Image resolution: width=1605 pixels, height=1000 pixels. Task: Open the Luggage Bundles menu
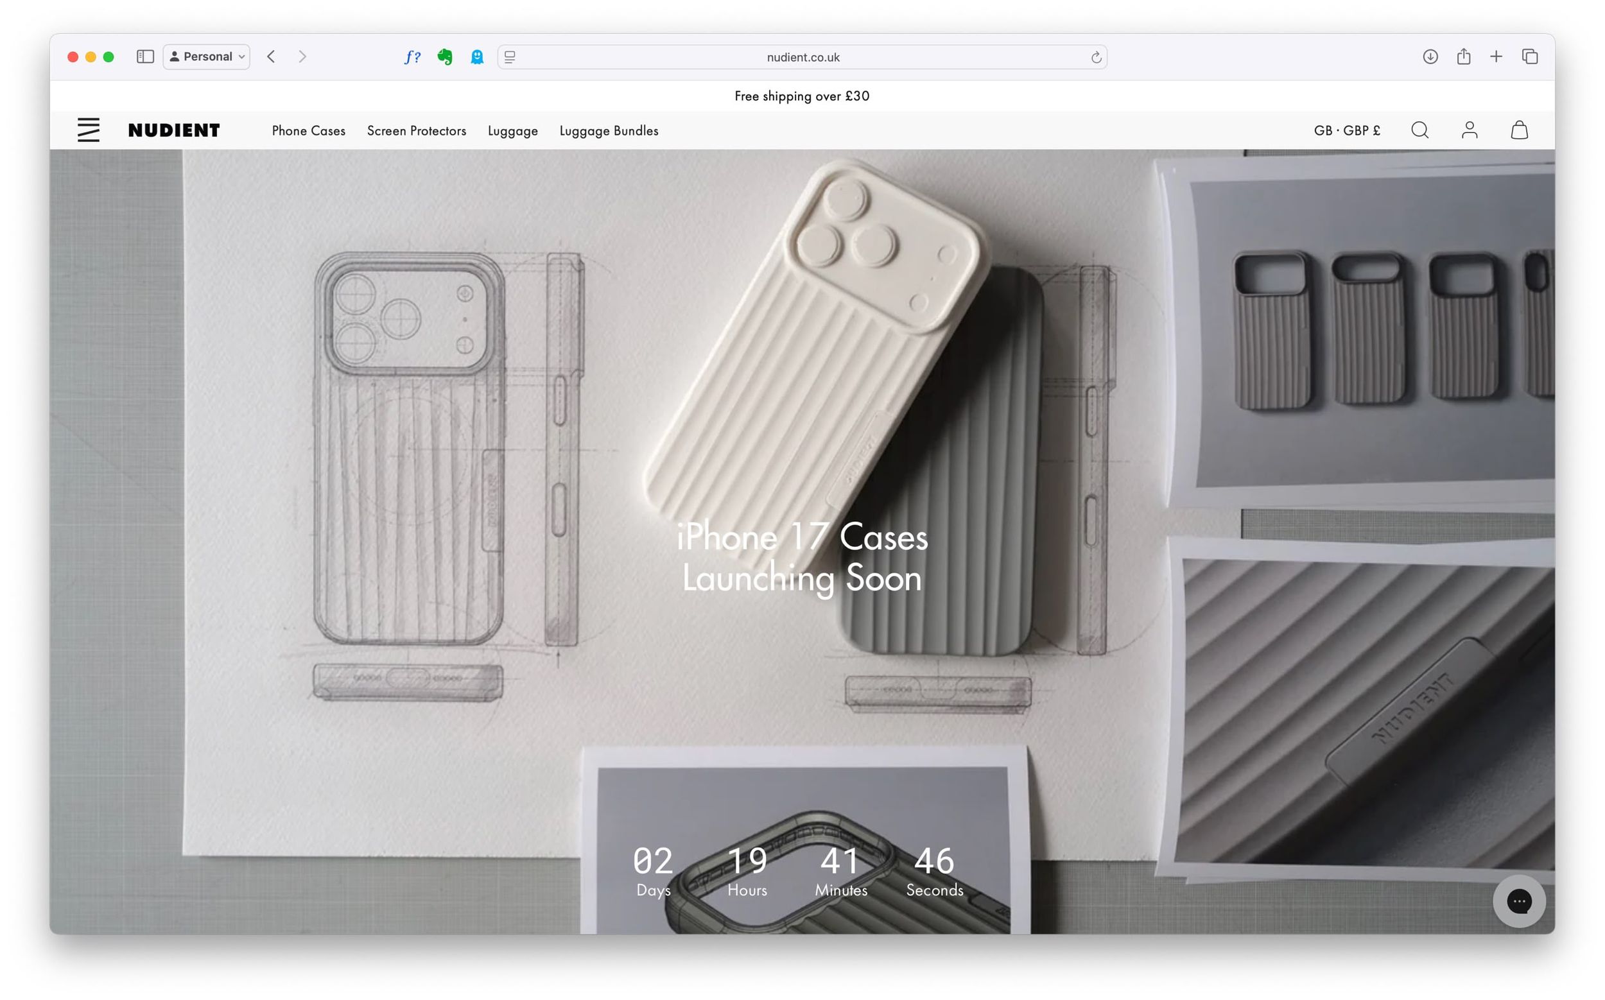coord(609,130)
